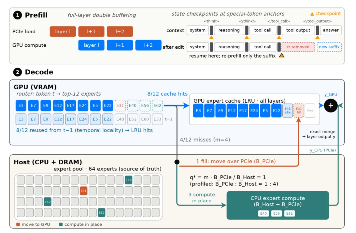Click E40 chip in CPU expert compute box
Image resolution: width=356 pixels, height=233 pixels.
point(263,214)
